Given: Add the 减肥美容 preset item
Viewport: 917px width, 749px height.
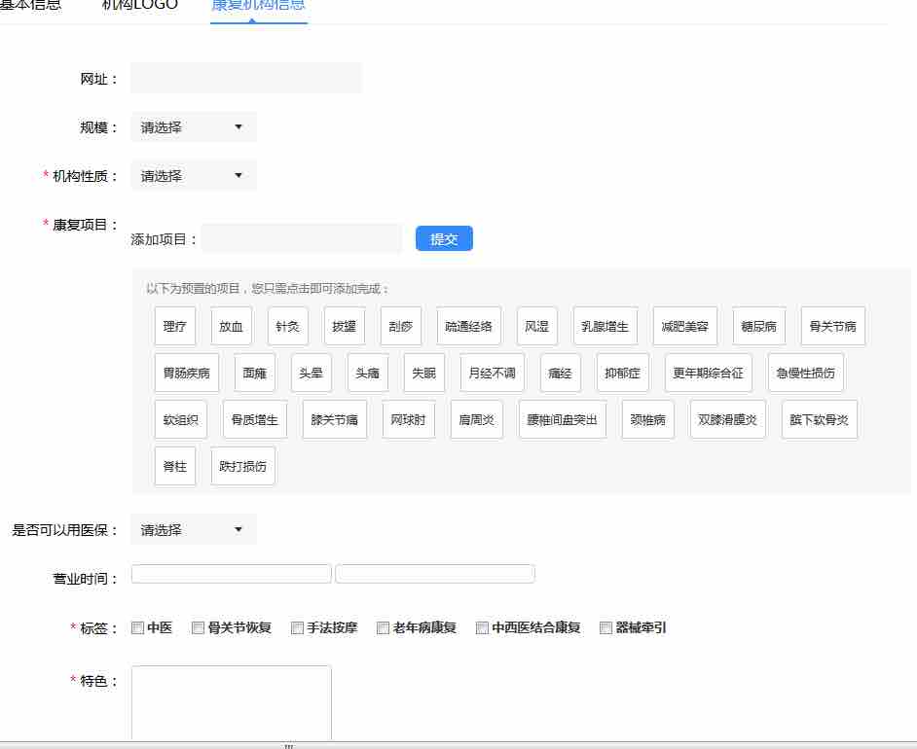Looking at the screenshot, I should (684, 327).
